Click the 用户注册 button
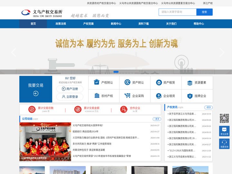 (x=70, y=89)
